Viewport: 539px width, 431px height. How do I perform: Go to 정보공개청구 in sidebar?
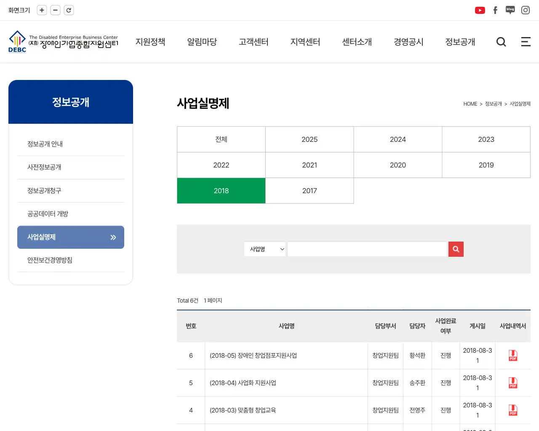click(71, 191)
